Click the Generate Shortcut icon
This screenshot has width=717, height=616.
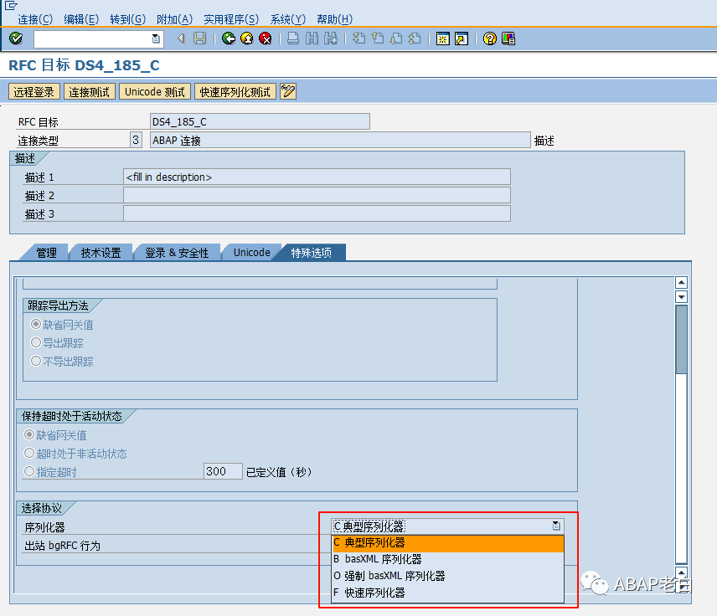coord(462,38)
